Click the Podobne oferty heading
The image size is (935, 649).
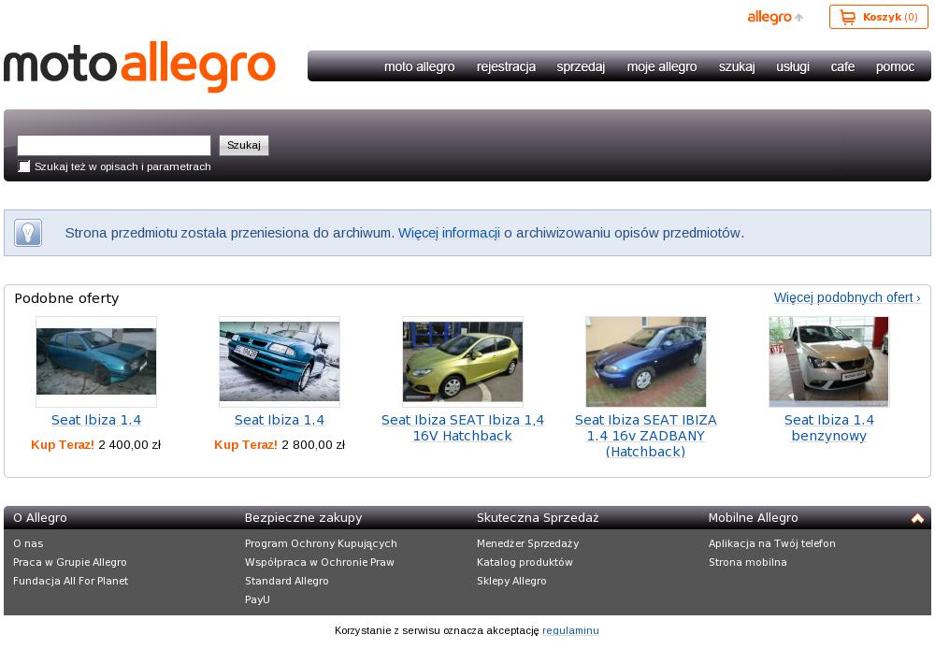pyautogui.click(x=66, y=298)
